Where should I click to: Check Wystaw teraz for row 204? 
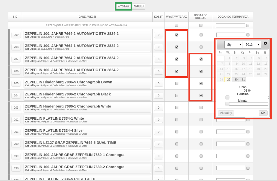pos(177,96)
